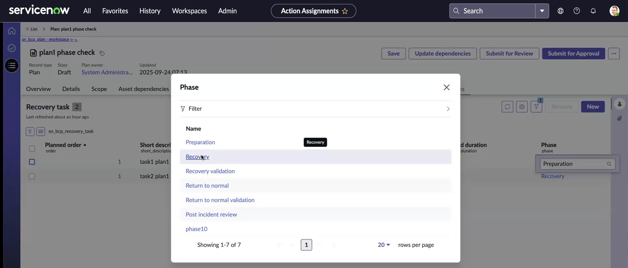Sort by Planned order column
Image resolution: width=628 pixels, height=268 pixels.
pos(65,145)
